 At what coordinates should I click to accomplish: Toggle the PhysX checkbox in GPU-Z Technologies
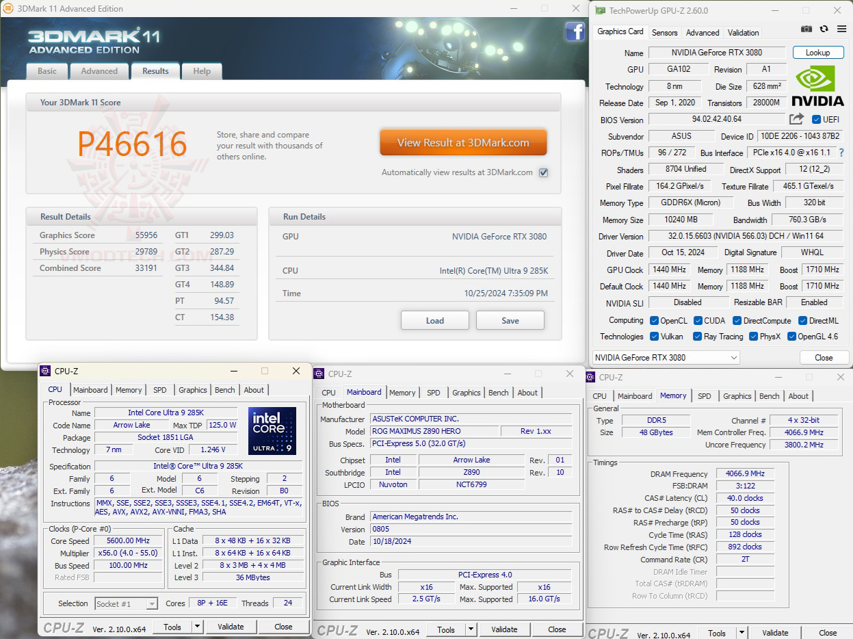(x=754, y=336)
